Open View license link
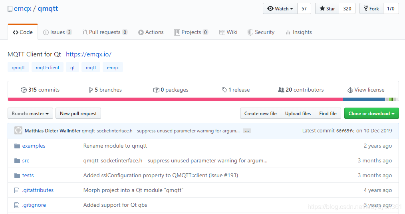Screen dimensions: 405x214 click(x=366, y=90)
